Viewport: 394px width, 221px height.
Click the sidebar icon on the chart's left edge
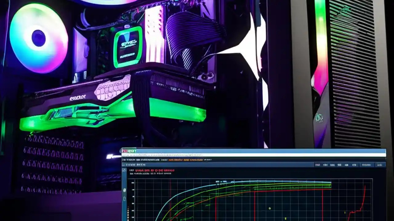[x=124, y=190]
